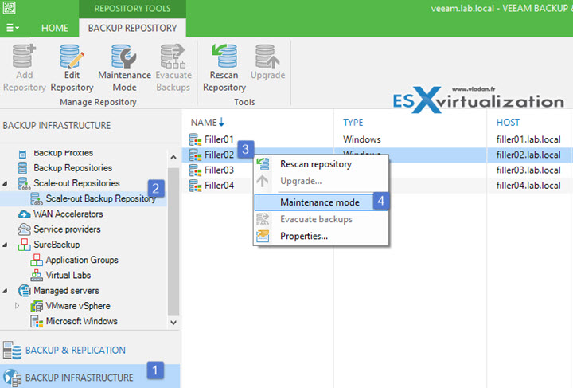
Task: Click the SureBackup icon in tree
Action: tap(24, 245)
